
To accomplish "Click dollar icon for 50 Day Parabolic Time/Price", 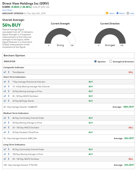I will (x=9, y=132).
